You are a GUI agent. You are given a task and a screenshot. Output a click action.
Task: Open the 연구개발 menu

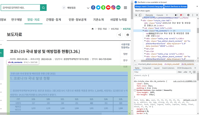pos(16,20)
